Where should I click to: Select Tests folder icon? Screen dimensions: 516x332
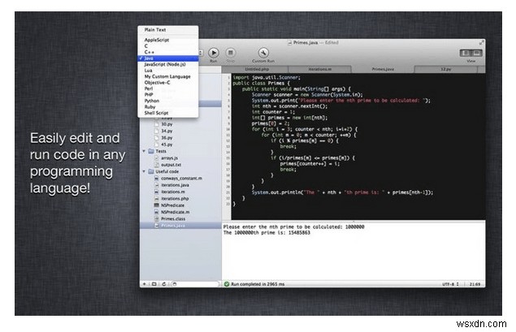click(151, 151)
